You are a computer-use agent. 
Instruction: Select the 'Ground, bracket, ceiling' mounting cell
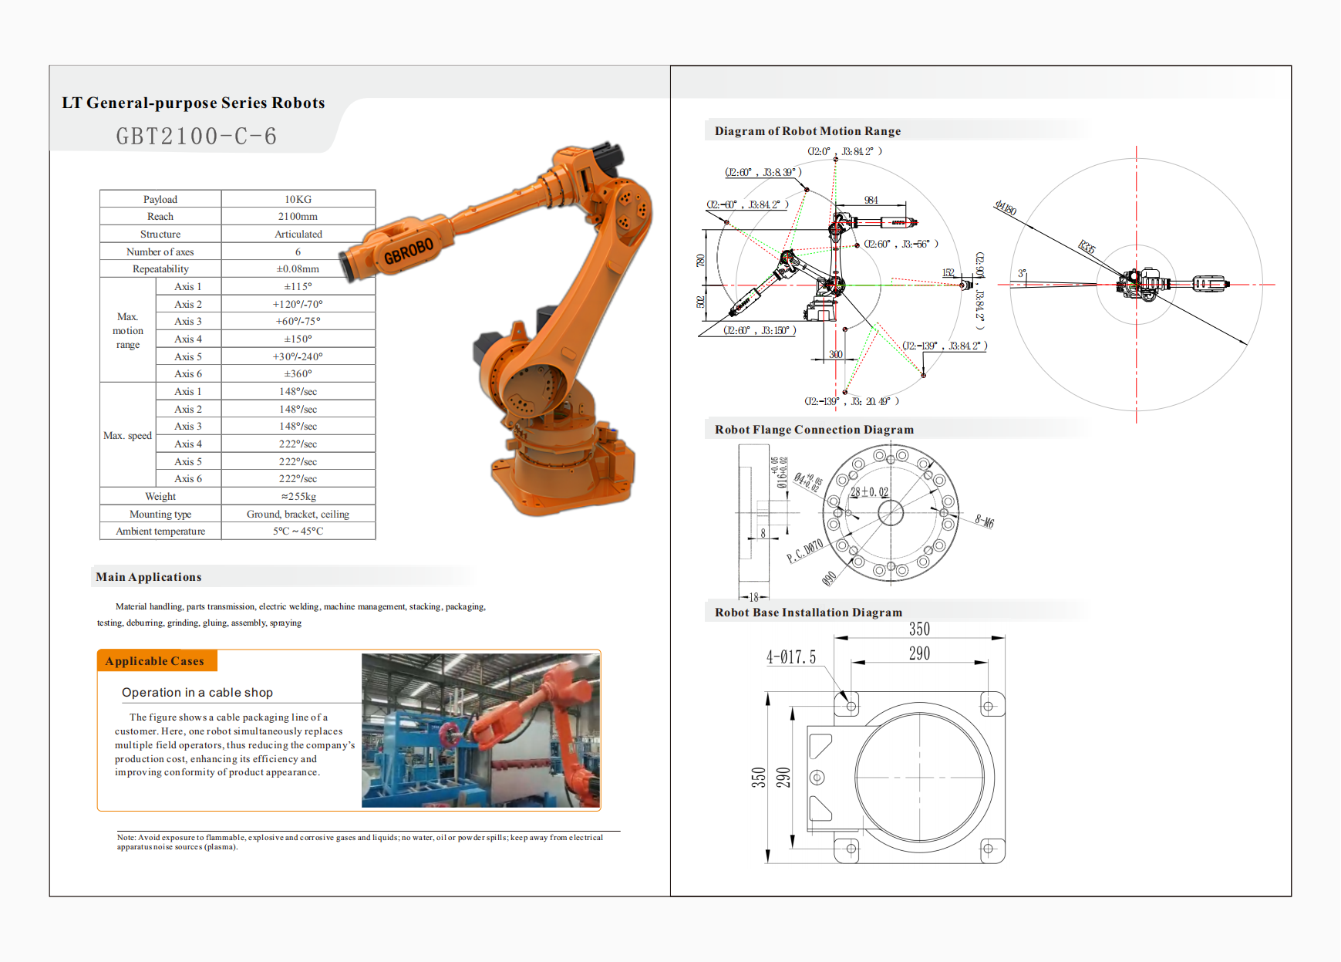[x=298, y=515]
